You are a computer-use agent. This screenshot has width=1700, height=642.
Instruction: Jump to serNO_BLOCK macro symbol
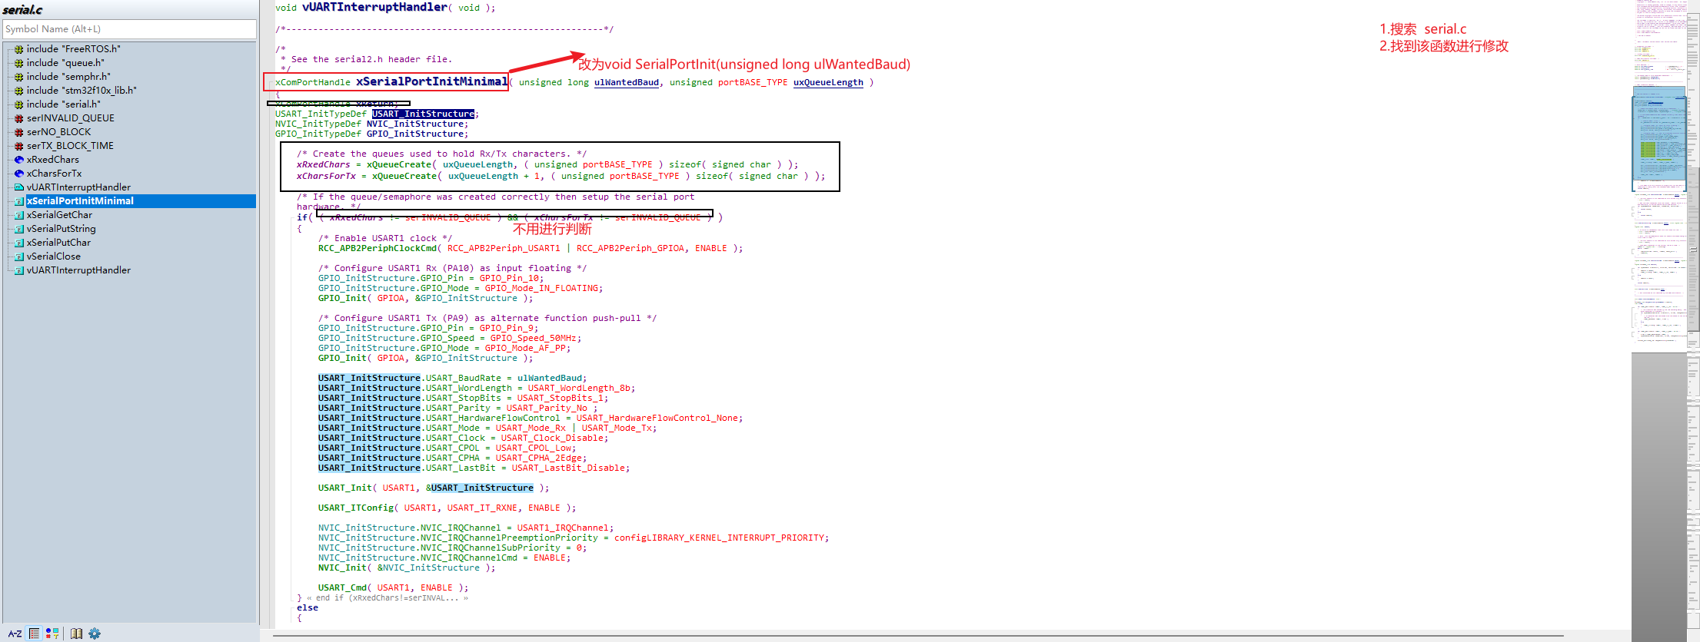(x=59, y=132)
